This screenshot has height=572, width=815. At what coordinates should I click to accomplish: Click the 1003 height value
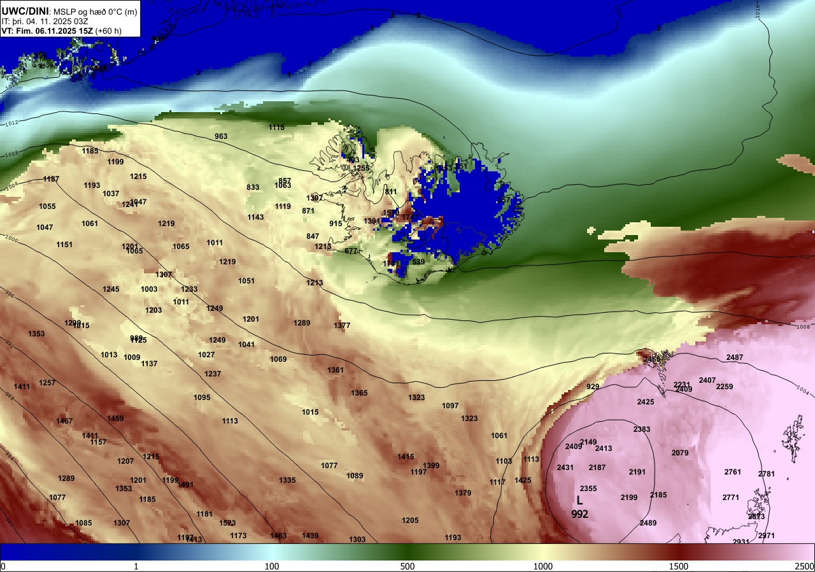[149, 289]
